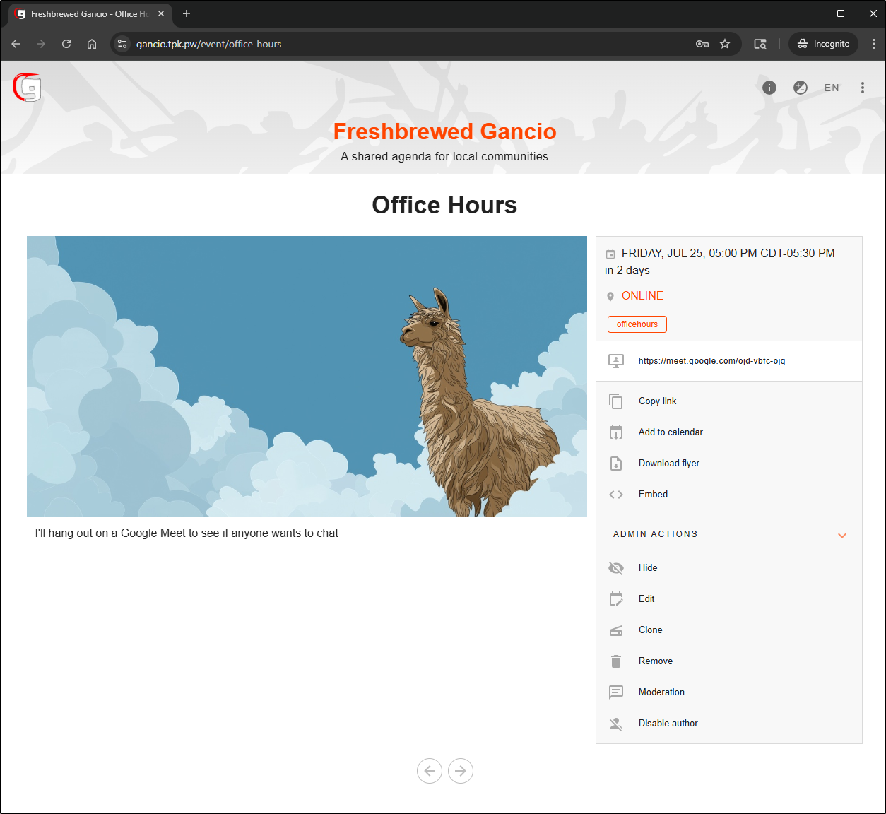The height and width of the screenshot is (814, 886).
Task: Click the Disable author person icon
Action: (x=616, y=724)
